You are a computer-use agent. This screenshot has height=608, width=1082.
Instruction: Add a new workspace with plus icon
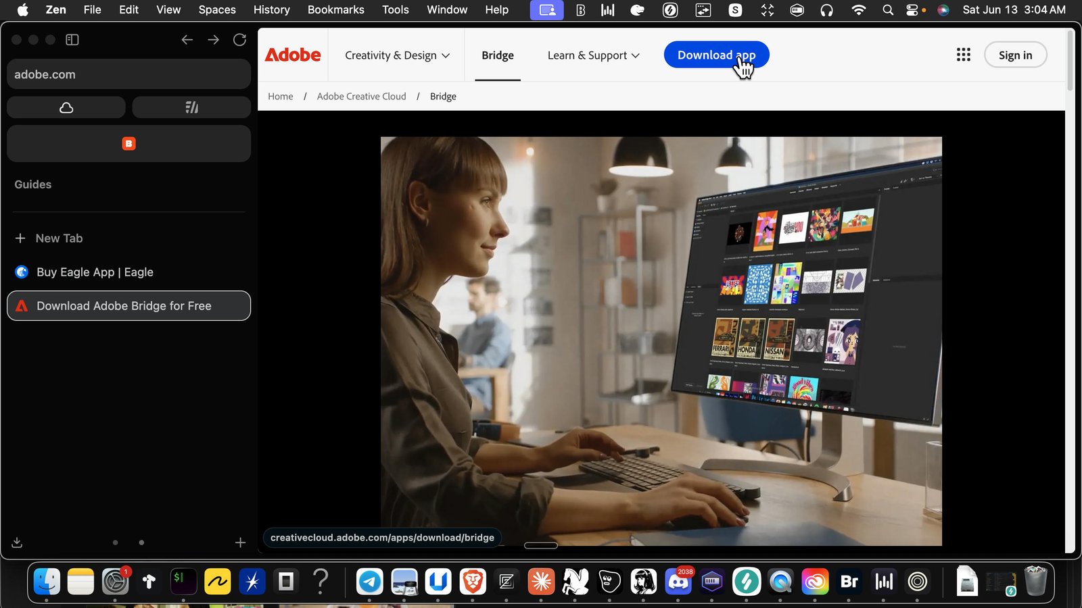(x=240, y=542)
